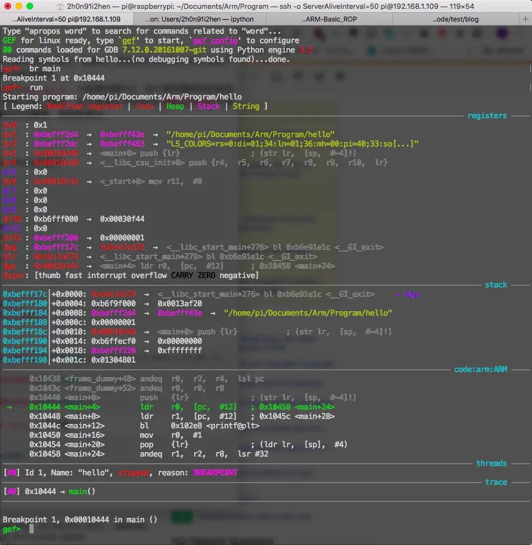The image size is (532, 545).
Task: Close the terminal window with red button
Action: 8,6
